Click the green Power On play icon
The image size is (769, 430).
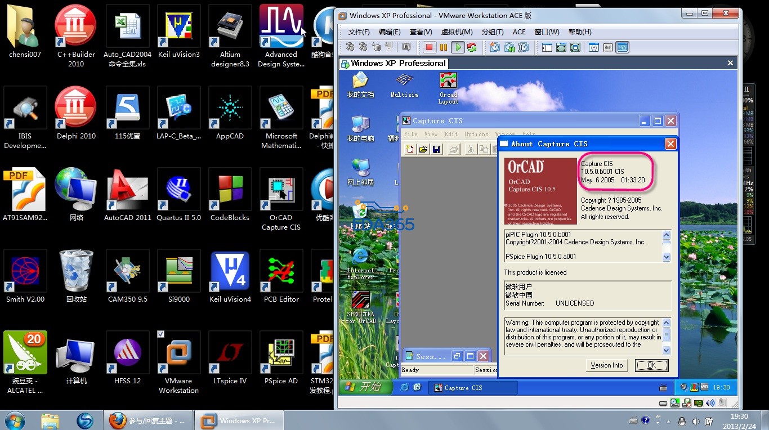point(458,47)
